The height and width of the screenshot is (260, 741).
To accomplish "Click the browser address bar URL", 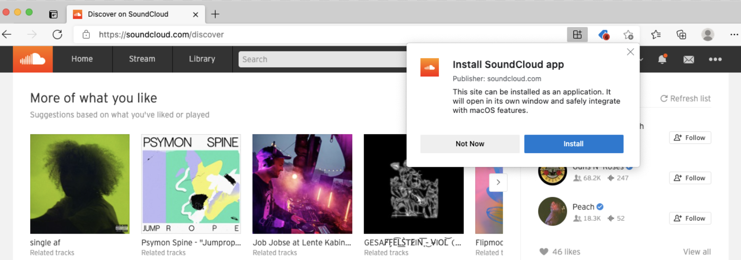I will coord(161,34).
